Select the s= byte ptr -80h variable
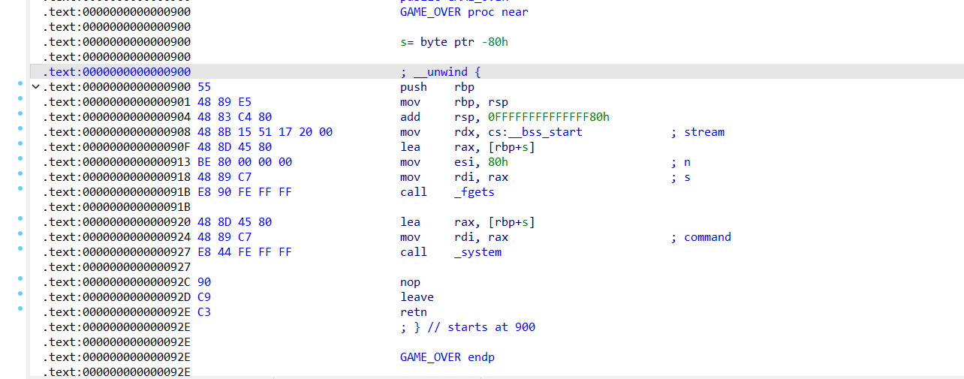This screenshot has height=379, width=964. pos(453,42)
